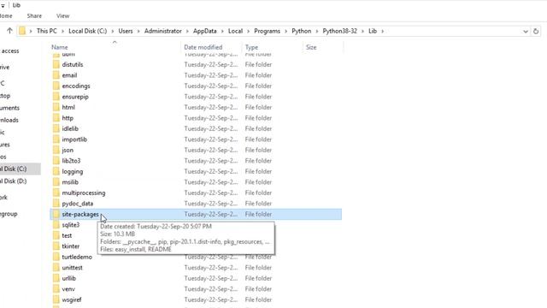Navigate to Python breadcrumb
Screen dimensions: 547x308
tap(302, 31)
